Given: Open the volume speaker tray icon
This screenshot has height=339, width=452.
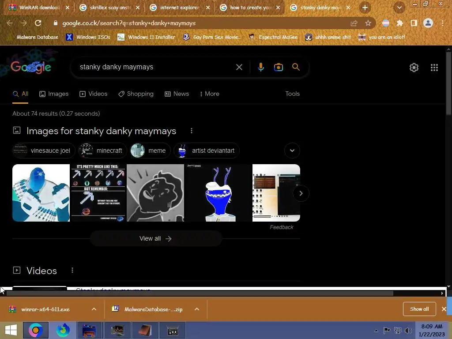Looking at the screenshot, I should [408, 331].
